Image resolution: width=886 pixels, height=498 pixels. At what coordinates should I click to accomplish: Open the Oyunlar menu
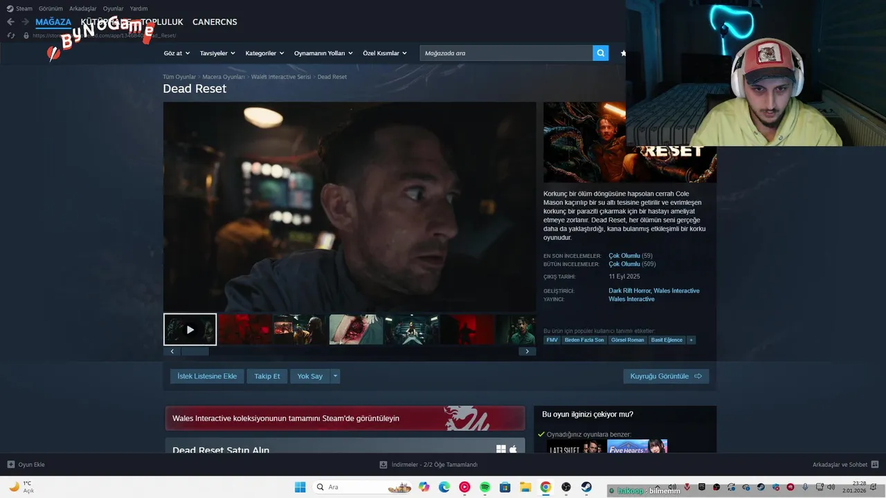point(114,8)
